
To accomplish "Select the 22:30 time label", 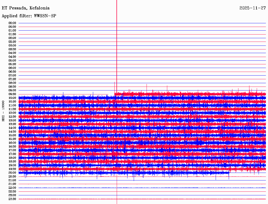I will point(12,191).
